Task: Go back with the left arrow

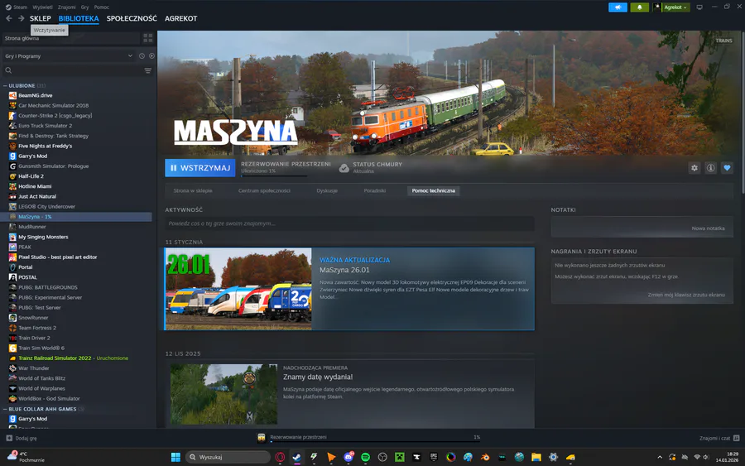Action: click(x=9, y=18)
